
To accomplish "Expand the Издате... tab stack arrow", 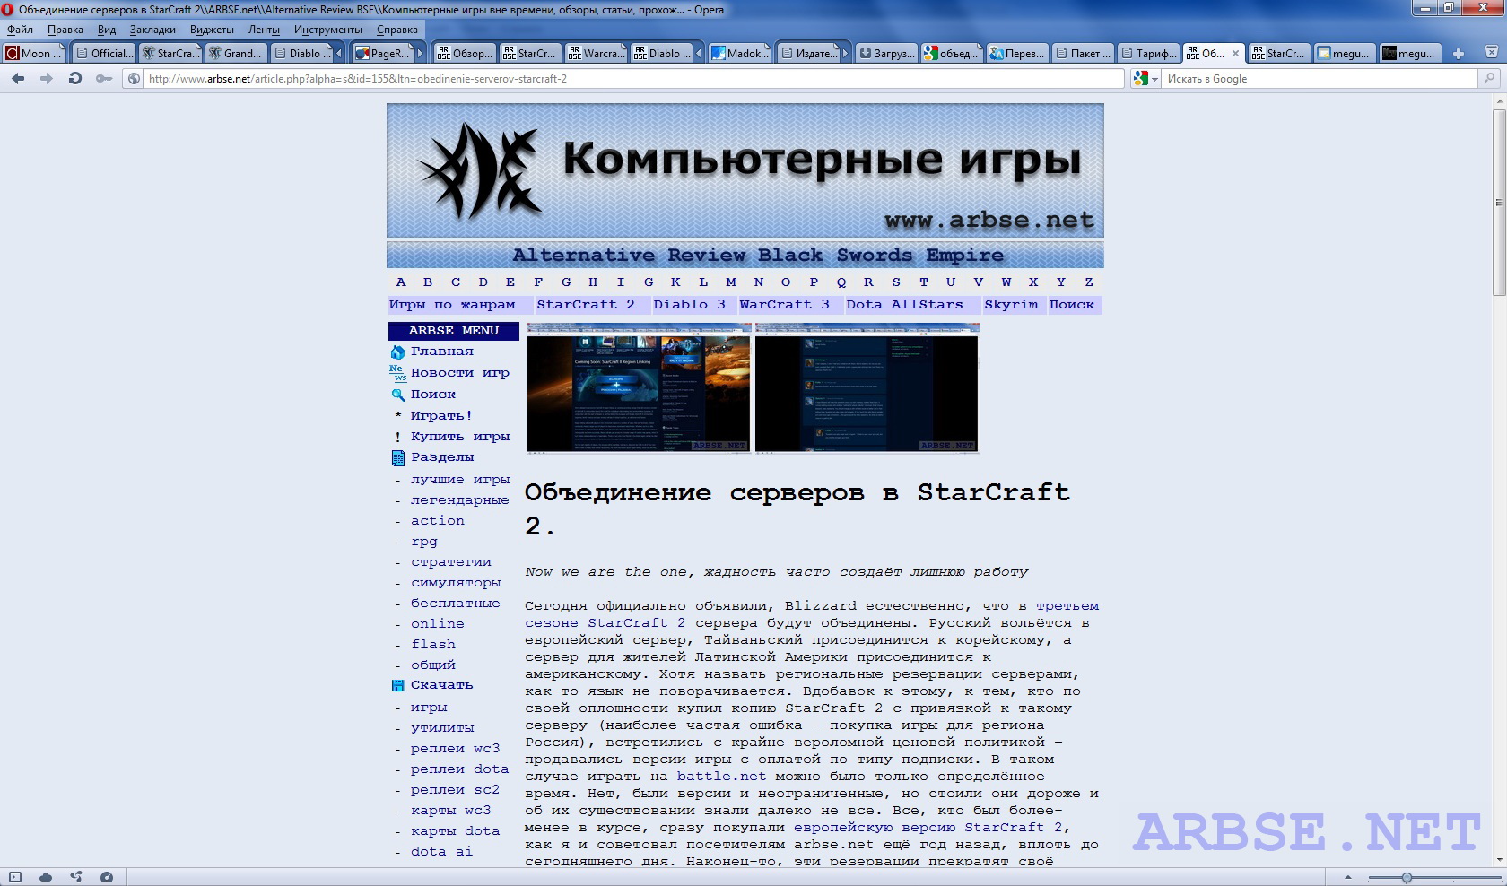I will 845,54.
